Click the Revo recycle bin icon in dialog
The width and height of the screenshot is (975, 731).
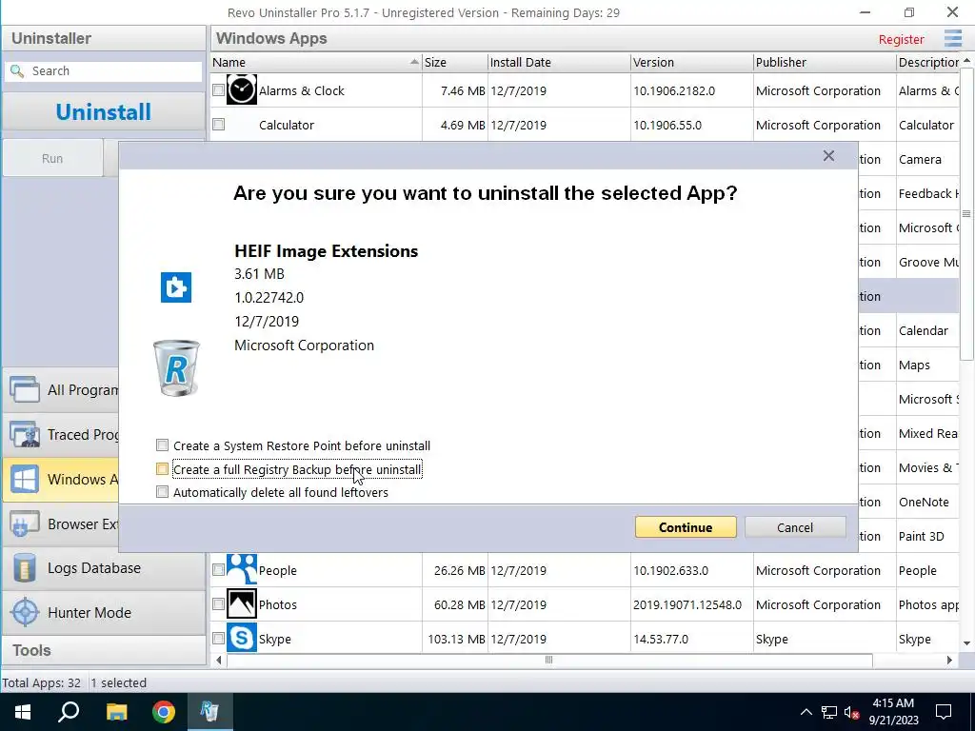176,368
